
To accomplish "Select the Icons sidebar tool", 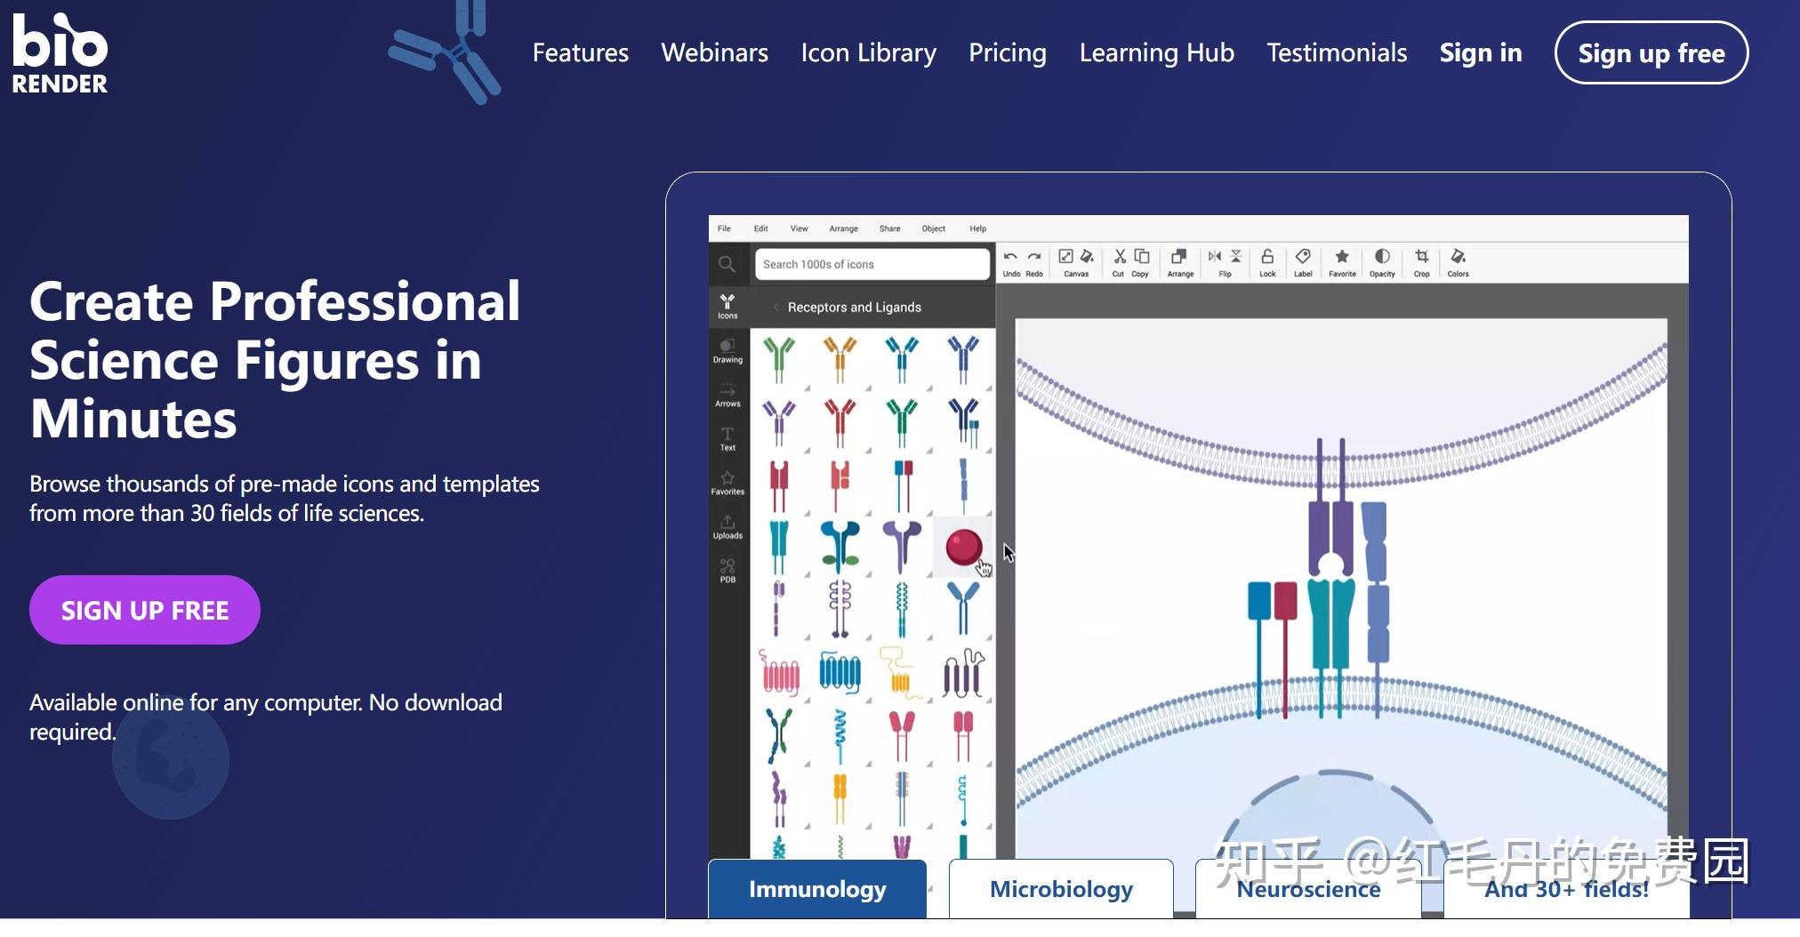I will [x=727, y=307].
